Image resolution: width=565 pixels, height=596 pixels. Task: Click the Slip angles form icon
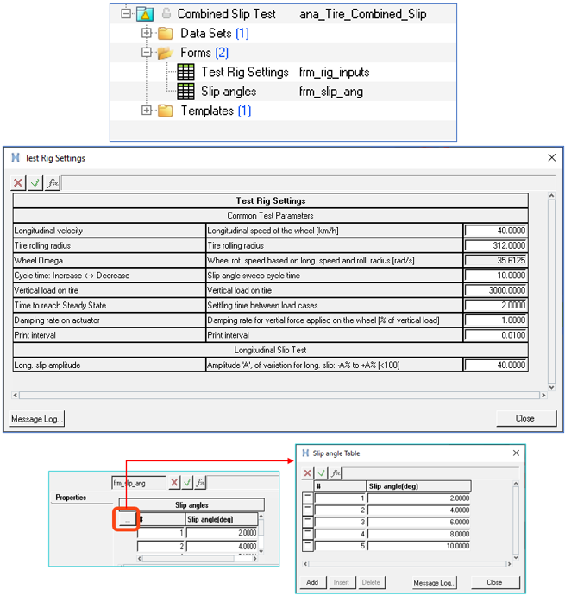click(x=185, y=92)
